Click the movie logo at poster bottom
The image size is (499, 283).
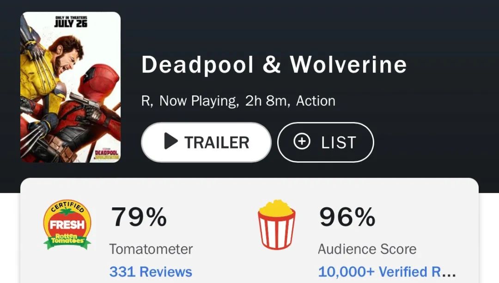[x=107, y=154]
